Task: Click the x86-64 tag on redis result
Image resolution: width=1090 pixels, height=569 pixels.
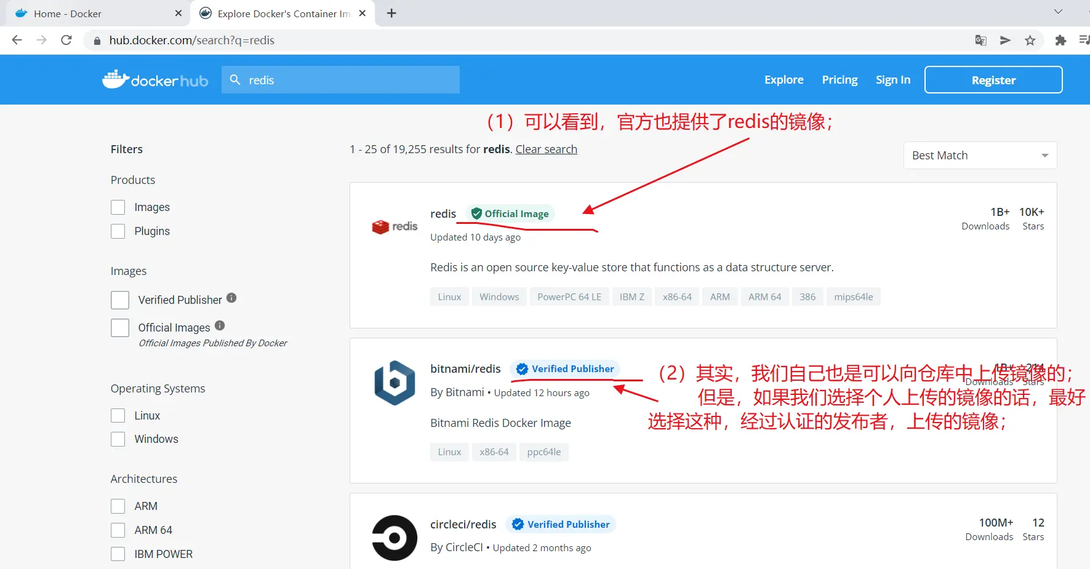Action: pyautogui.click(x=677, y=297)
